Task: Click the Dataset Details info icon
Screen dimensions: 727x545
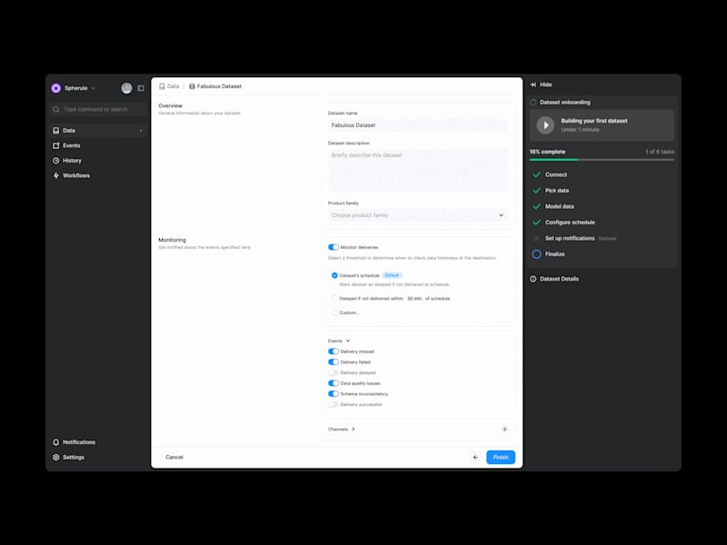Action: click(533, 279)
